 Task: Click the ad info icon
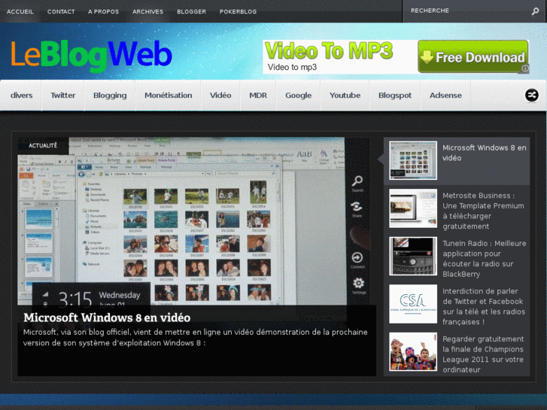point(525,68)
